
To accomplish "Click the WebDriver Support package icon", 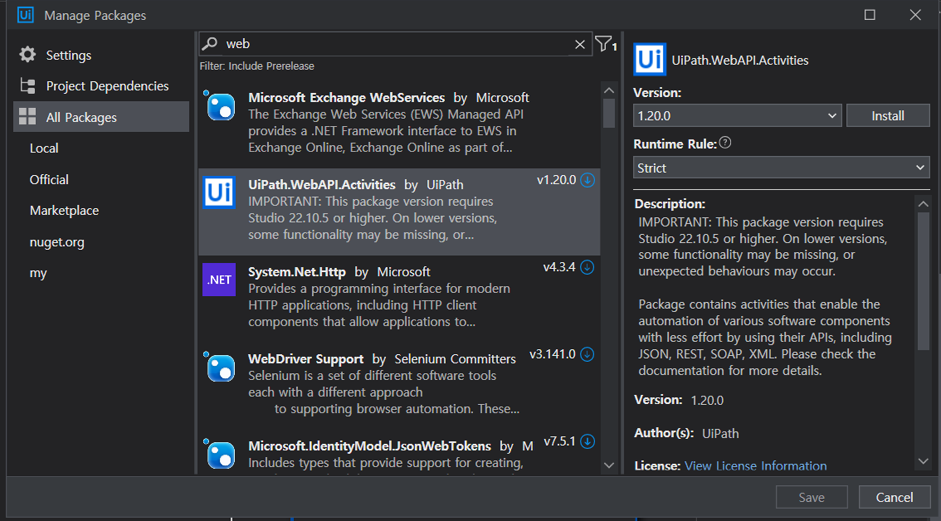I will (219, 366).
